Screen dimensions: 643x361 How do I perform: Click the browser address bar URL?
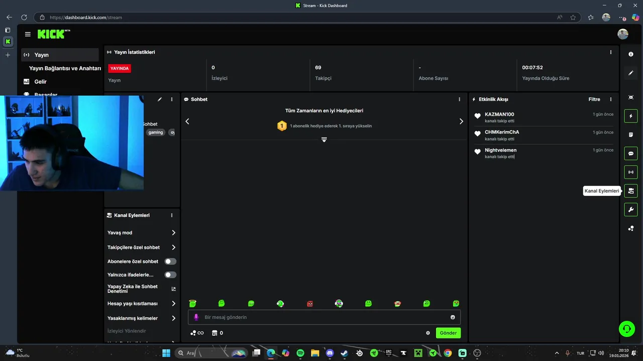point(86,18)
